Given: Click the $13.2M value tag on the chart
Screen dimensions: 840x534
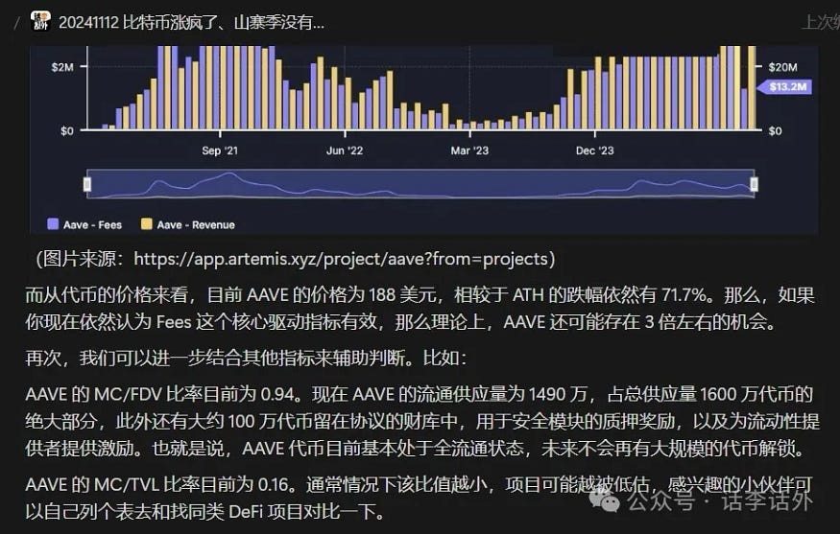Looking at the screenshot, I should point(784,86).
